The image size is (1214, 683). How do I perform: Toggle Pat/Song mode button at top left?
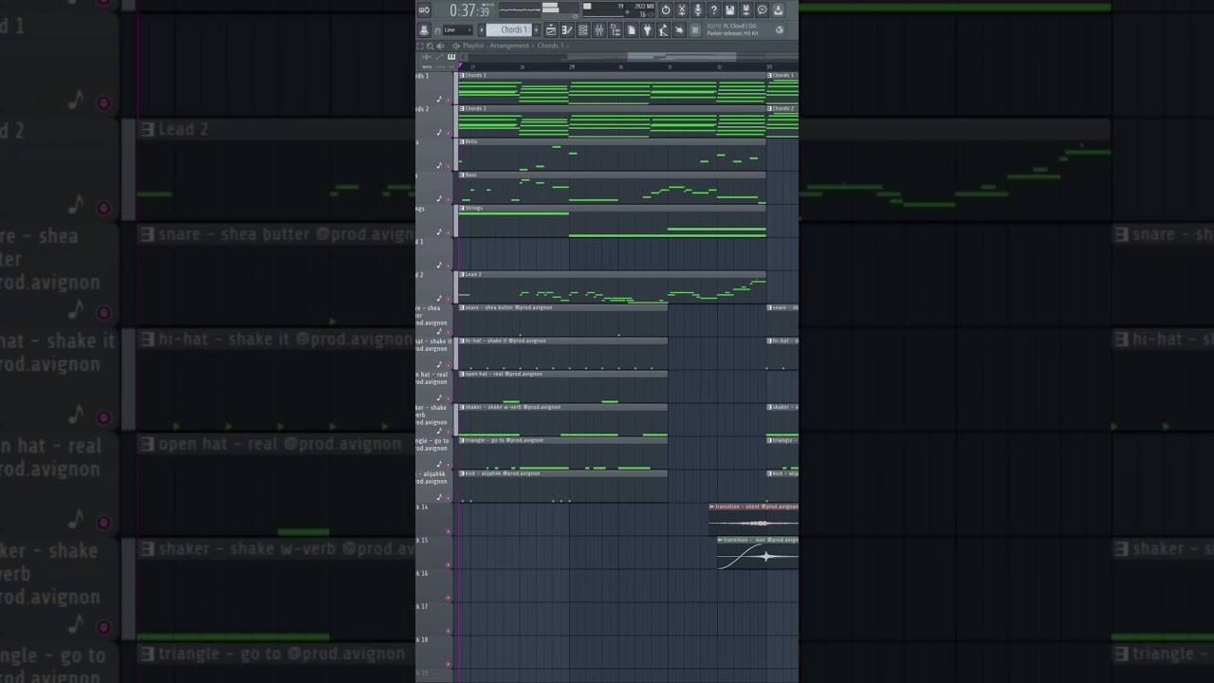click(x=424, y=10)
